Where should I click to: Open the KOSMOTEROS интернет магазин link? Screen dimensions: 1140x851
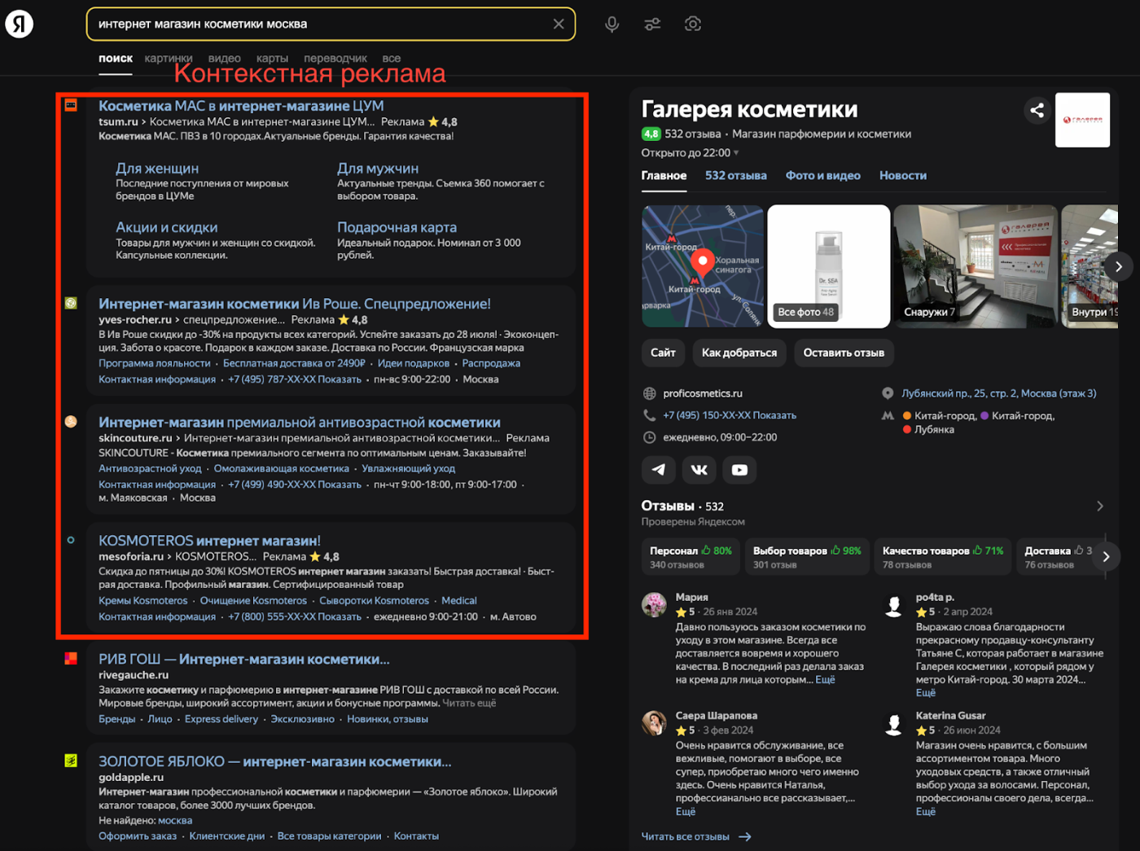[x=209, y=541]
